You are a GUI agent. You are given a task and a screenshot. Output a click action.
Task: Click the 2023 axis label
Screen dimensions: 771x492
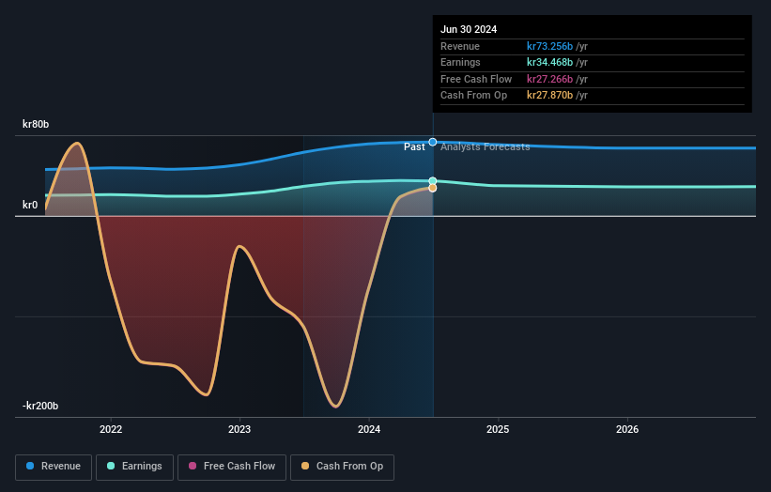pos(239,429)
